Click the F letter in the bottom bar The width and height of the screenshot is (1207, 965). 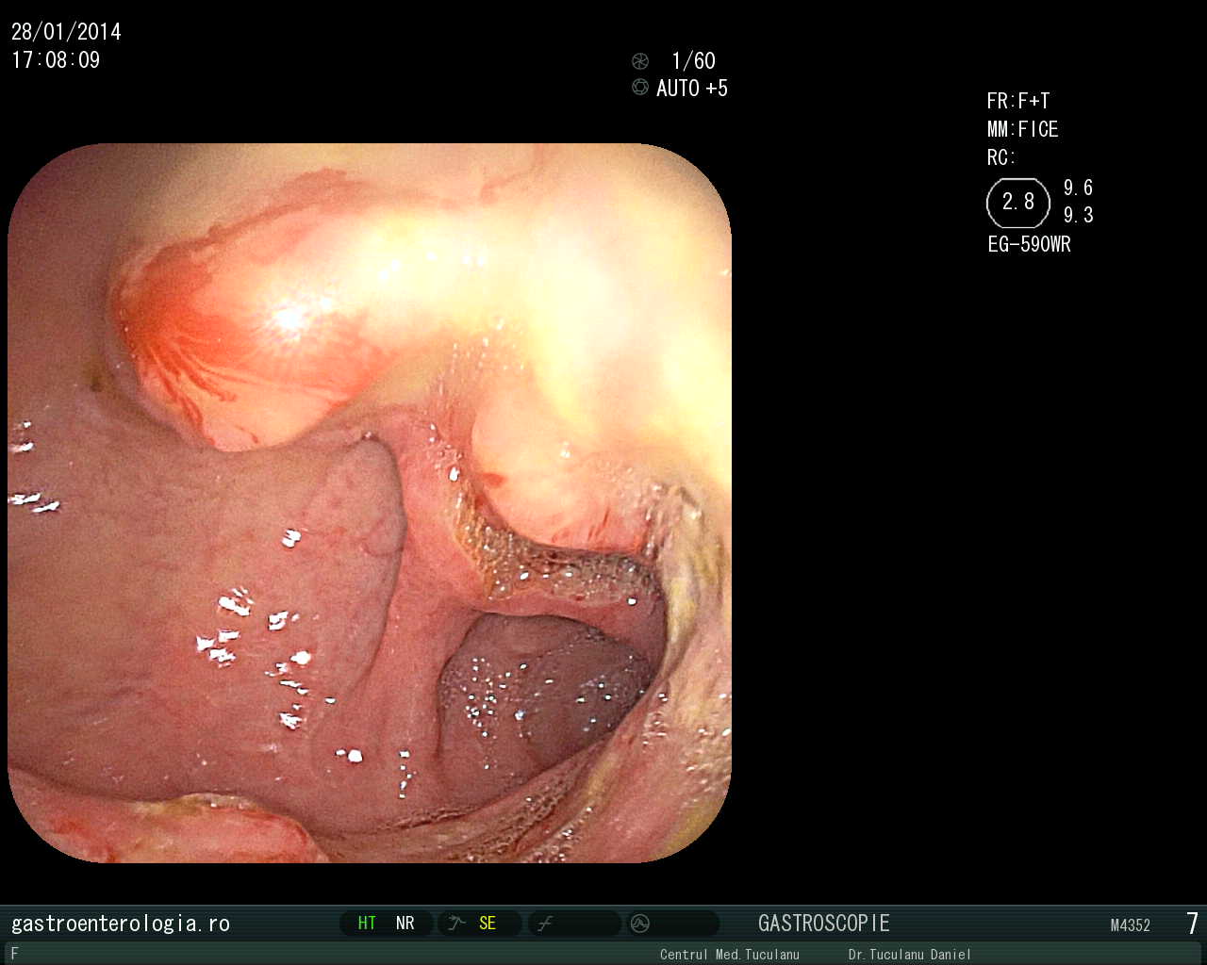(14, 954)
